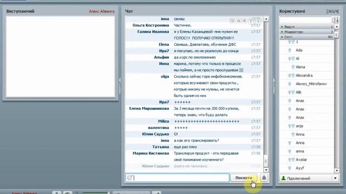Click the green person icon next to Підключений
Image resolution: width=346 pixels, height=194 pixels.
point(283,178)
